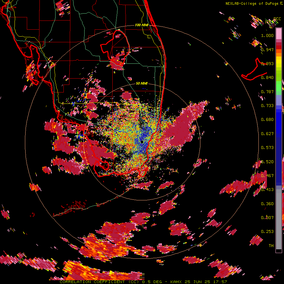Viewport: 284px width, 284px height.
Task: Select the 0.680 scale value
Action: click(267, 120)
